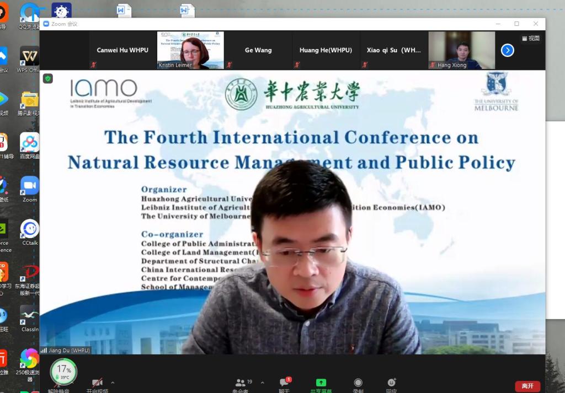The image size is (565, 393).
Task: Expand video options arrow next to camera
Action: tap(113, 382)
